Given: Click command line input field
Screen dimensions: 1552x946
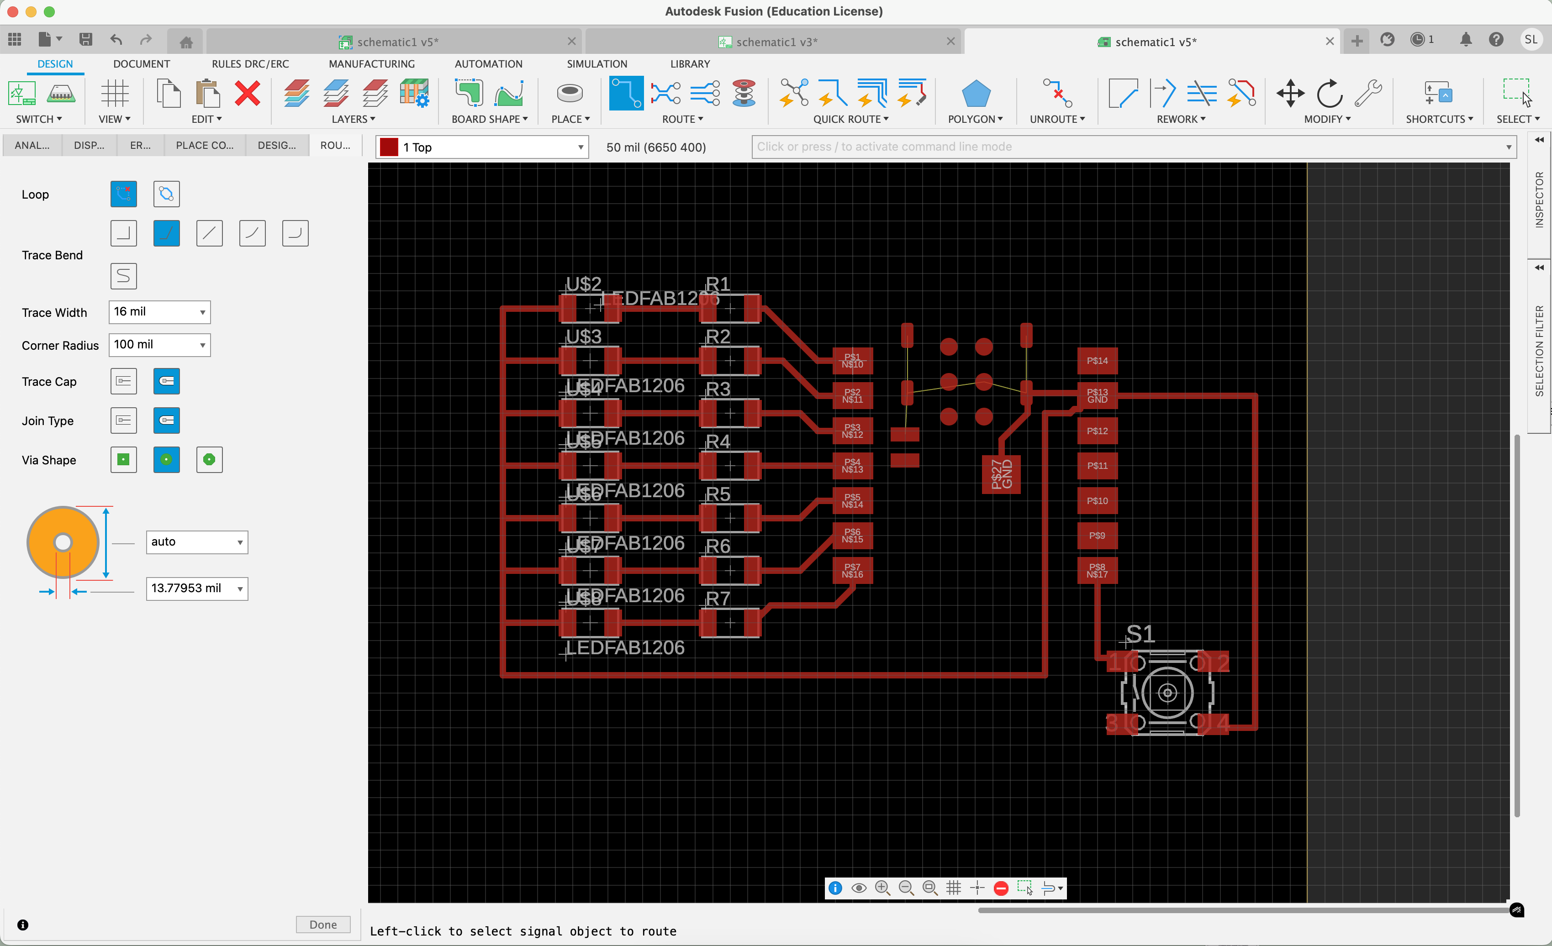Looking at the screenshot, I should click(1132, 146).
